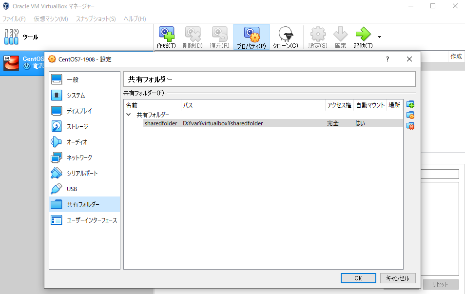Sort by the 自動マウント column header
The image size is (465, 294).
pos(370,105)
